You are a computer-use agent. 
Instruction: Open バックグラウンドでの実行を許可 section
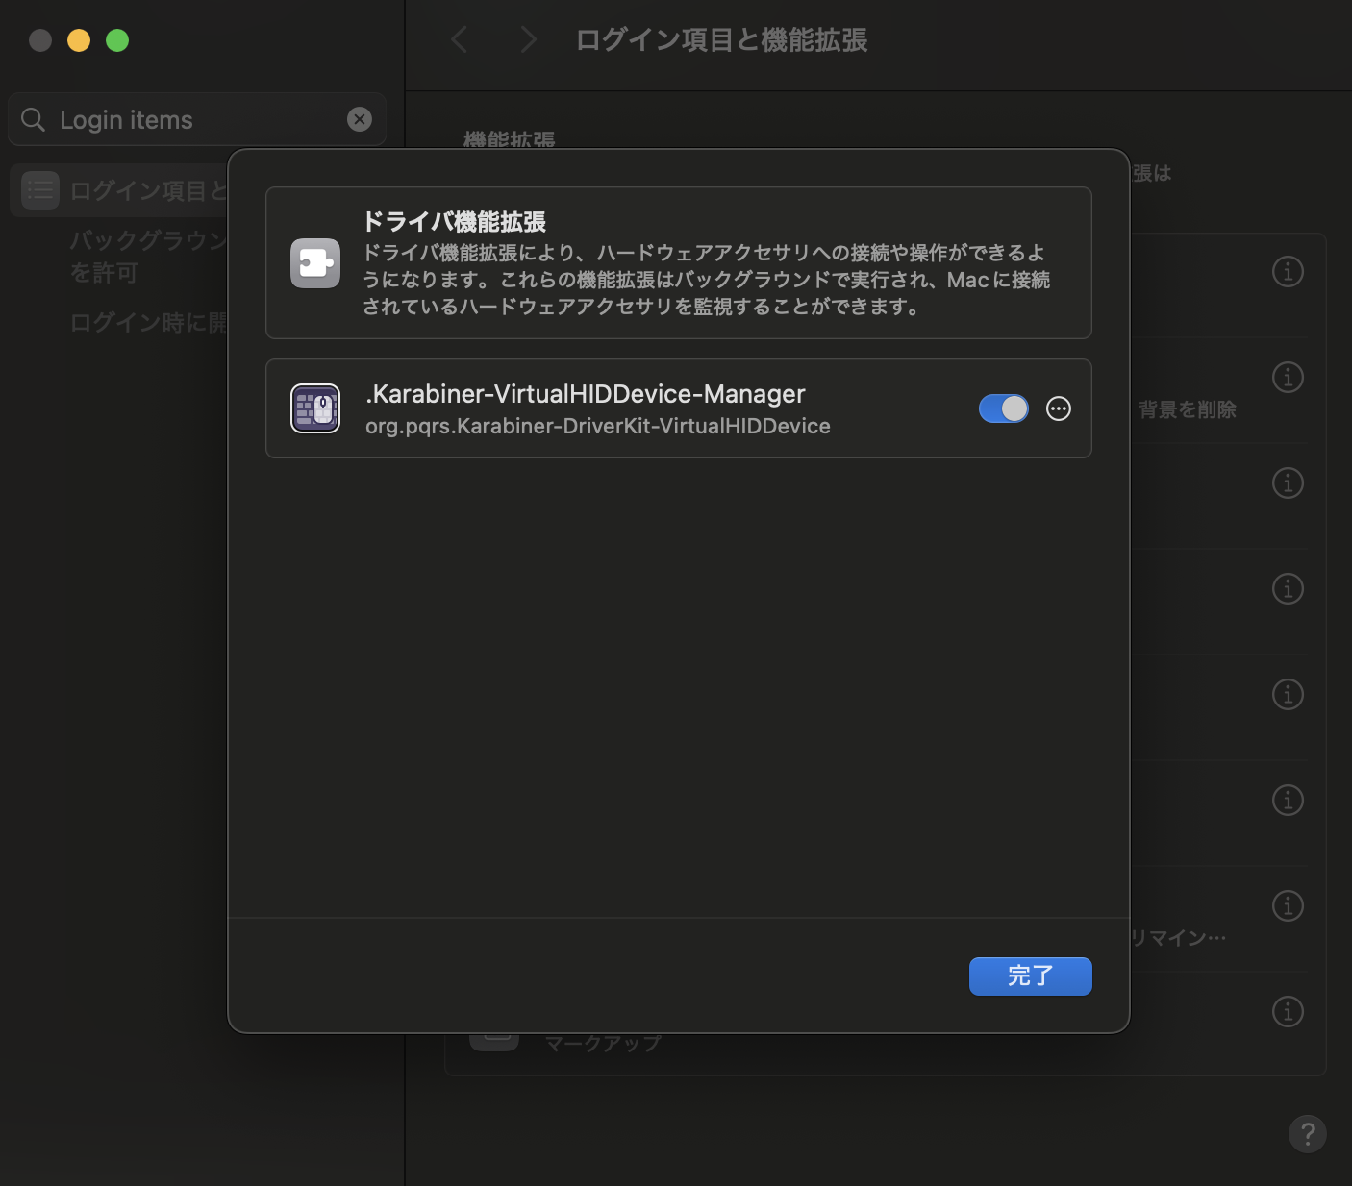coord(144,255)
